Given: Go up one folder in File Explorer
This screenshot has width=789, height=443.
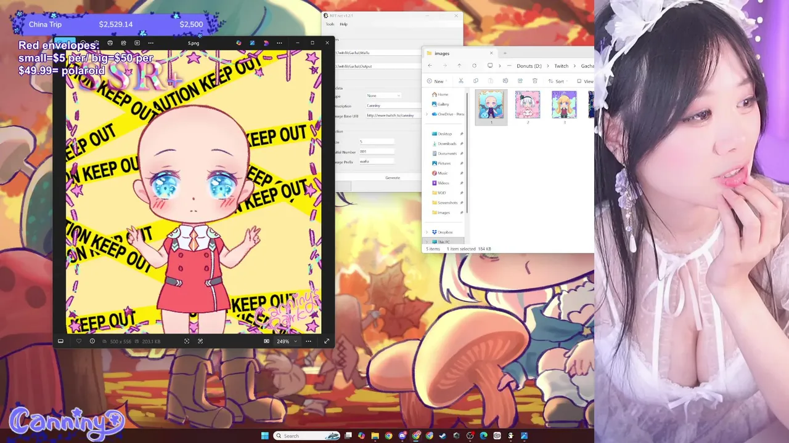Looking at the screenshot, I should 459,66.
